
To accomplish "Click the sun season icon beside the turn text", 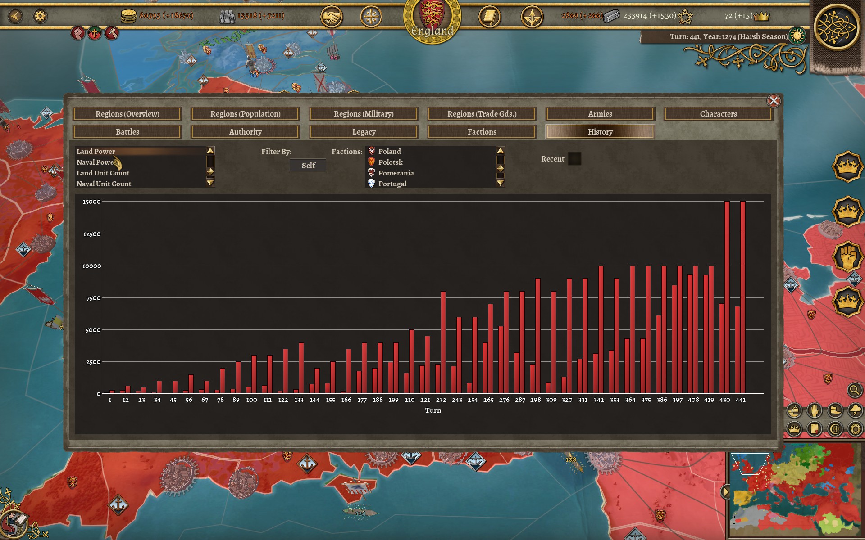I will (x=797, y=36).
